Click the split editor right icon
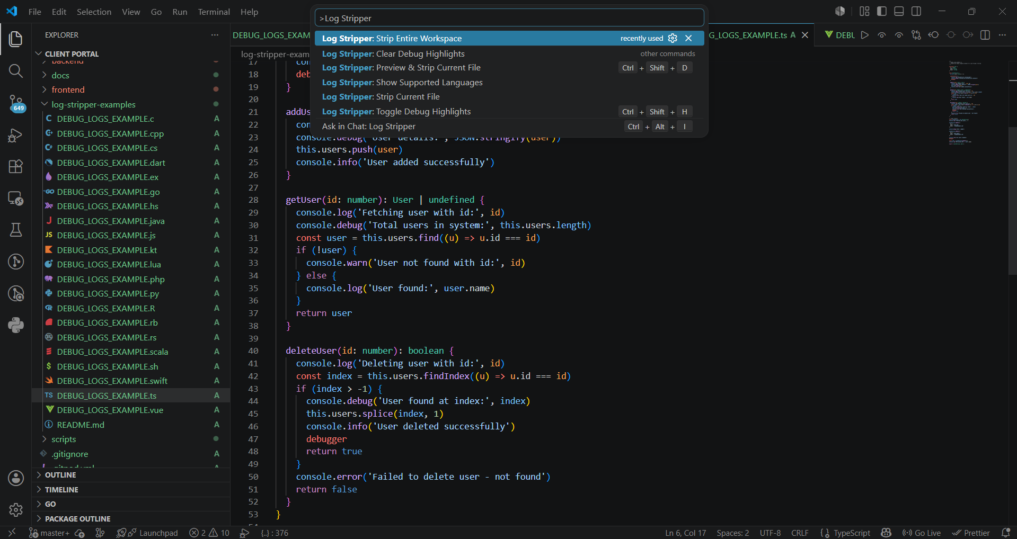This screenshot has height=539, width=1017. point(985,35)
